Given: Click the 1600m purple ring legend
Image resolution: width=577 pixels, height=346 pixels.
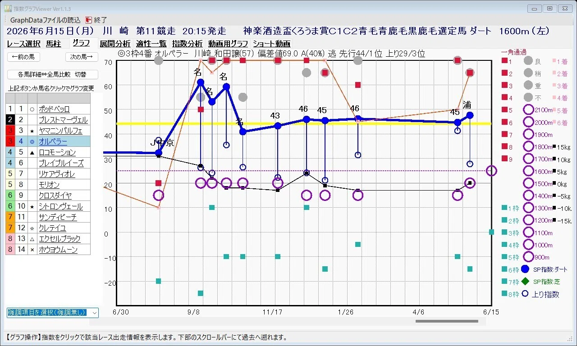Looking at the screenshot, I should [x=528, y=171].
